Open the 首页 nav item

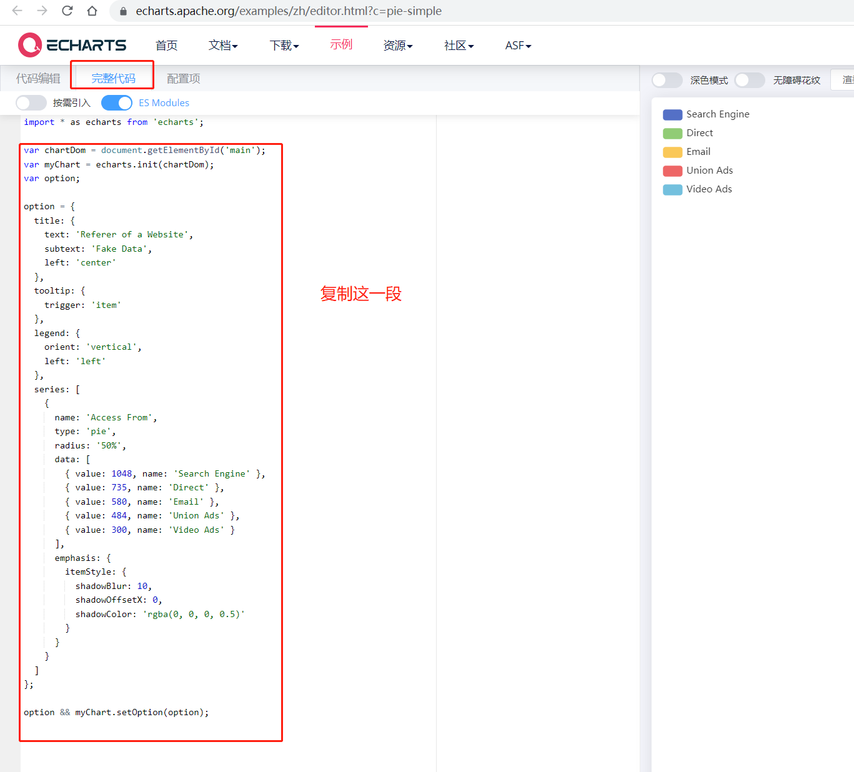166,45
